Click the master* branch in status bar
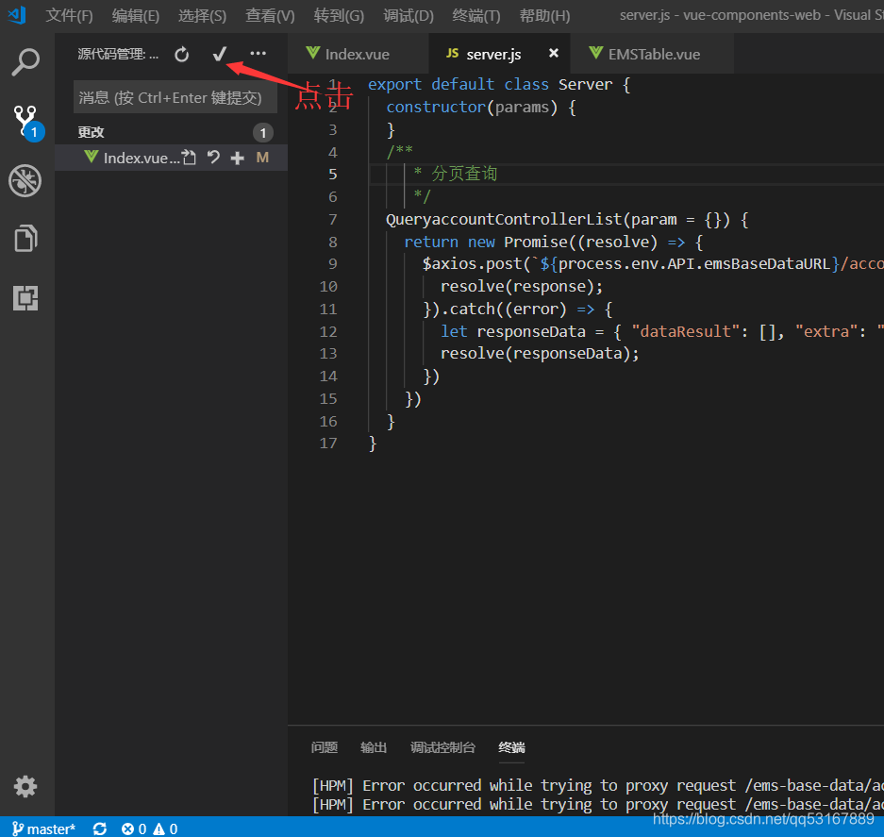This screenshot has height=837, width=884. (x=44, y=829)
